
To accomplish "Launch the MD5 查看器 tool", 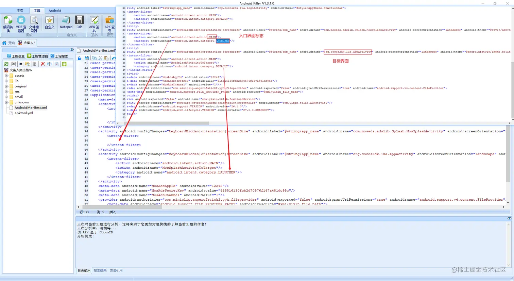I will point(21,24).
